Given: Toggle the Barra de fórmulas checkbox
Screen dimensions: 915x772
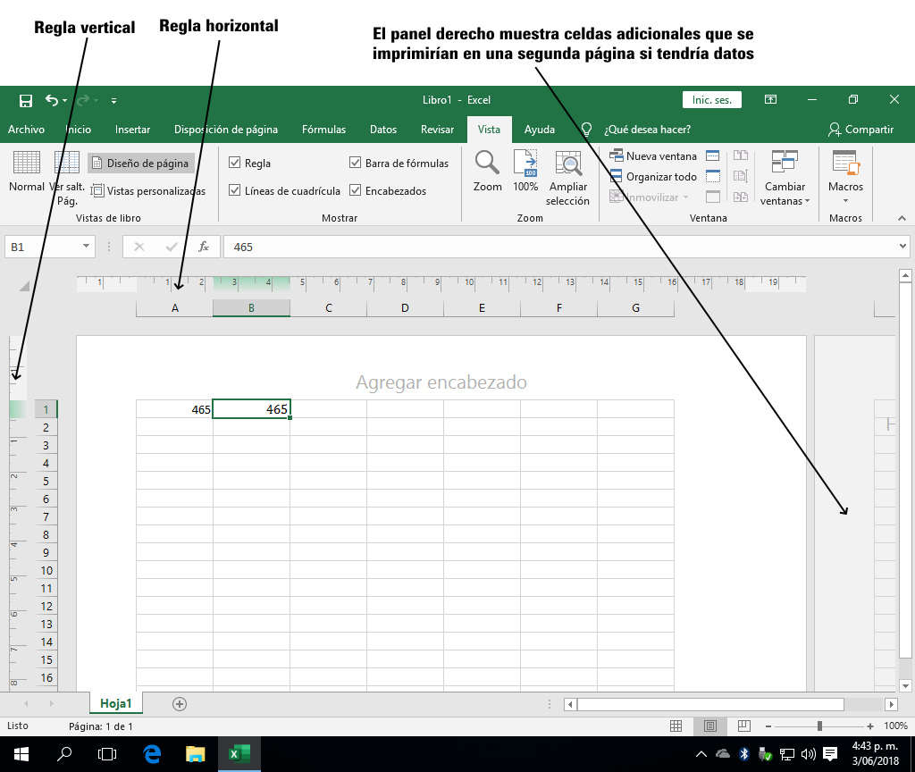Looking at the screenshot, I should click(x=356, y=163).
